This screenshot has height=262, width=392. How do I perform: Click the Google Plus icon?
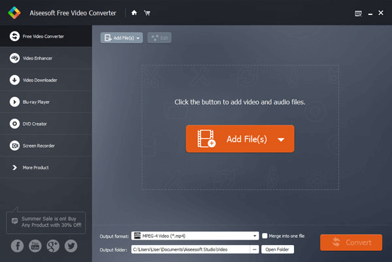[52, 246]
